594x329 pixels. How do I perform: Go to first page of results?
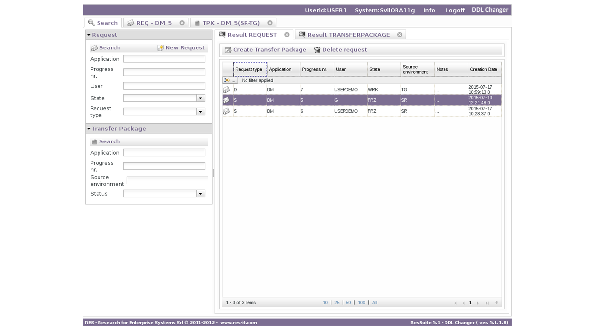pyautogui.click(x=455, y=303)
